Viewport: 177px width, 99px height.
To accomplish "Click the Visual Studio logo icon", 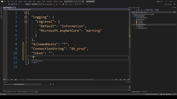I will click(2, 1).
